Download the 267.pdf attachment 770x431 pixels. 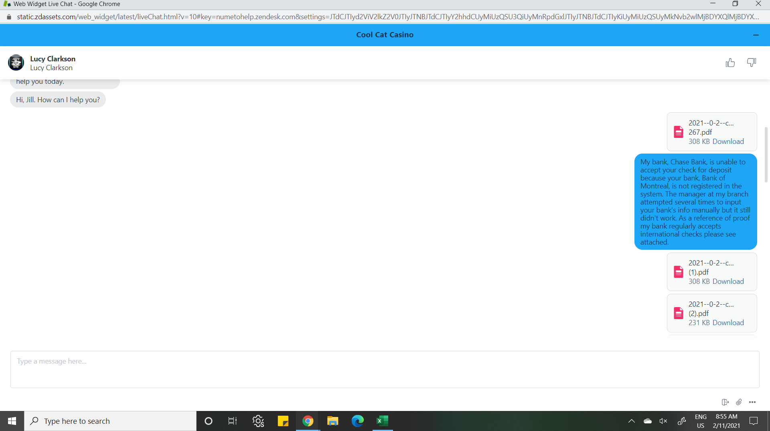728,142
